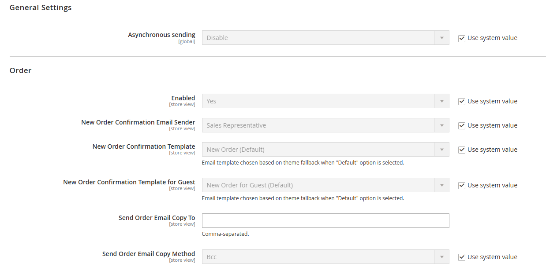The height and width of the screenshot is (271, 546).
Task: Uncheck Use system value for Guest template
Action: pyautogui.click(x=462, y=186)
